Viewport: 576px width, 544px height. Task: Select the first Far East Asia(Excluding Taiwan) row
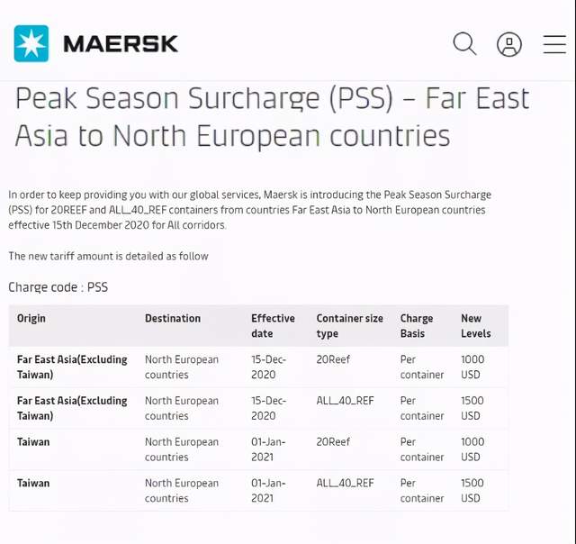[258, 367]
